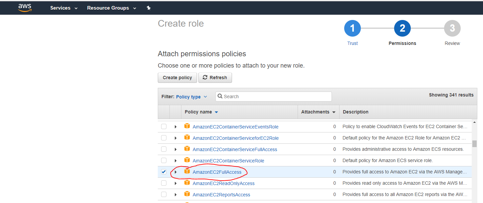Click policy box icon for AmazonEC2ReportsAccess
Screen dimensions: 483x203
(187, 194)
